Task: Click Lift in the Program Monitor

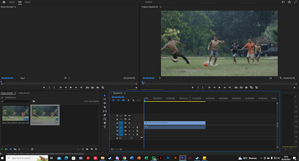Action: pyautogui.click(x=236, y=87)
